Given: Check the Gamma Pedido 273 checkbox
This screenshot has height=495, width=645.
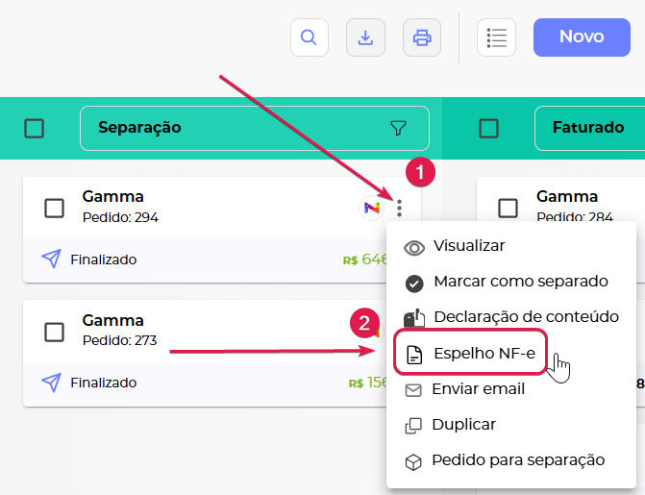Looking at the screenshot, I should point(55,332).
